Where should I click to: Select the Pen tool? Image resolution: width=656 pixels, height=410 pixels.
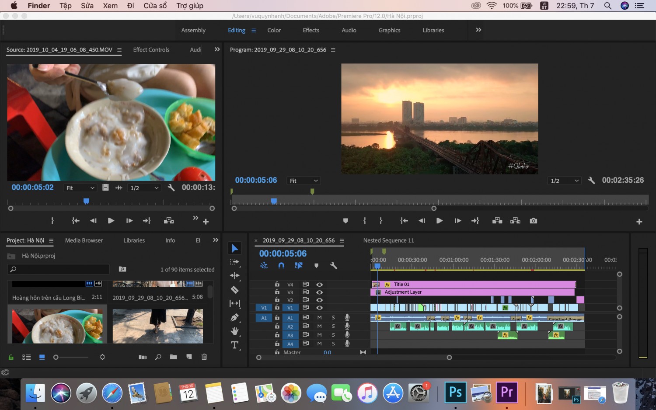click(234, 317)
